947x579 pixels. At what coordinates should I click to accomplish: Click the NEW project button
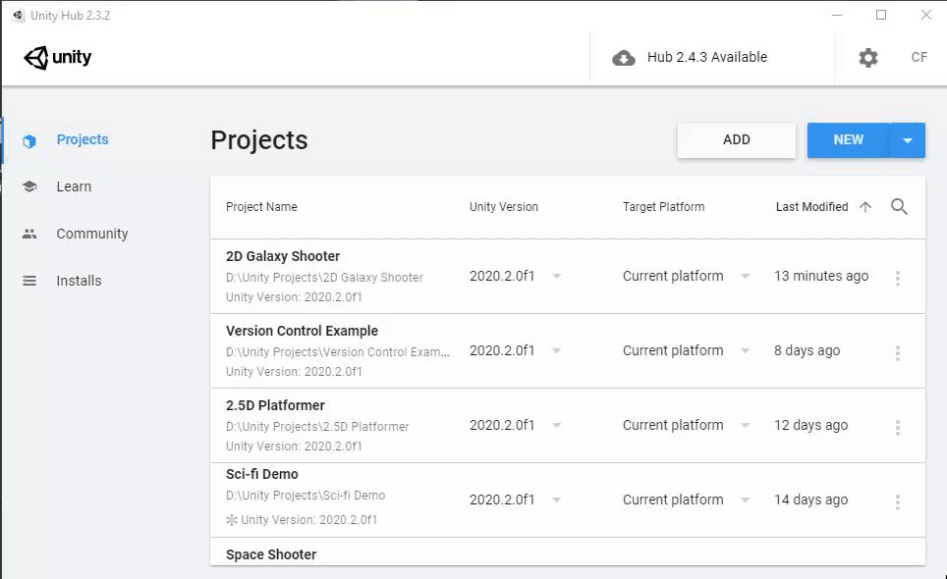(848, 140)
